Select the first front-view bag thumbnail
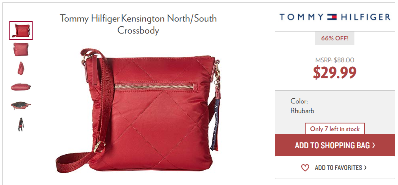Viewport: 398px width, 185px height. (x=21, y=31)
